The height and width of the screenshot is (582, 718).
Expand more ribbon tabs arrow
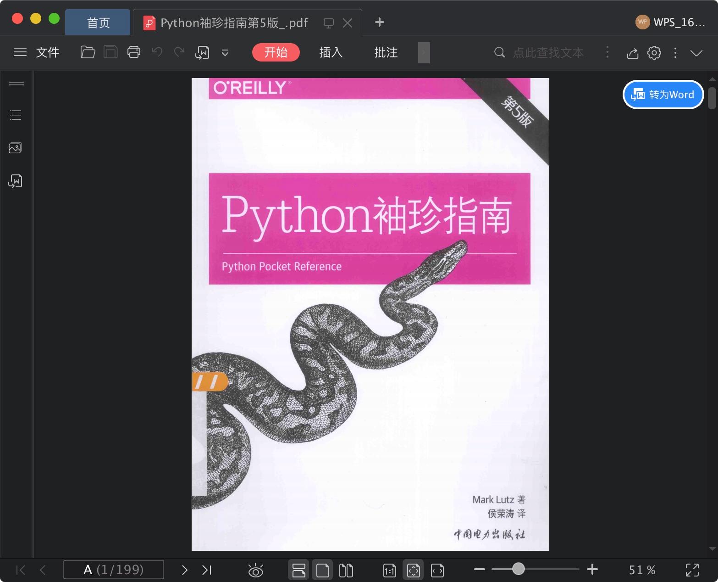[424, 52]
